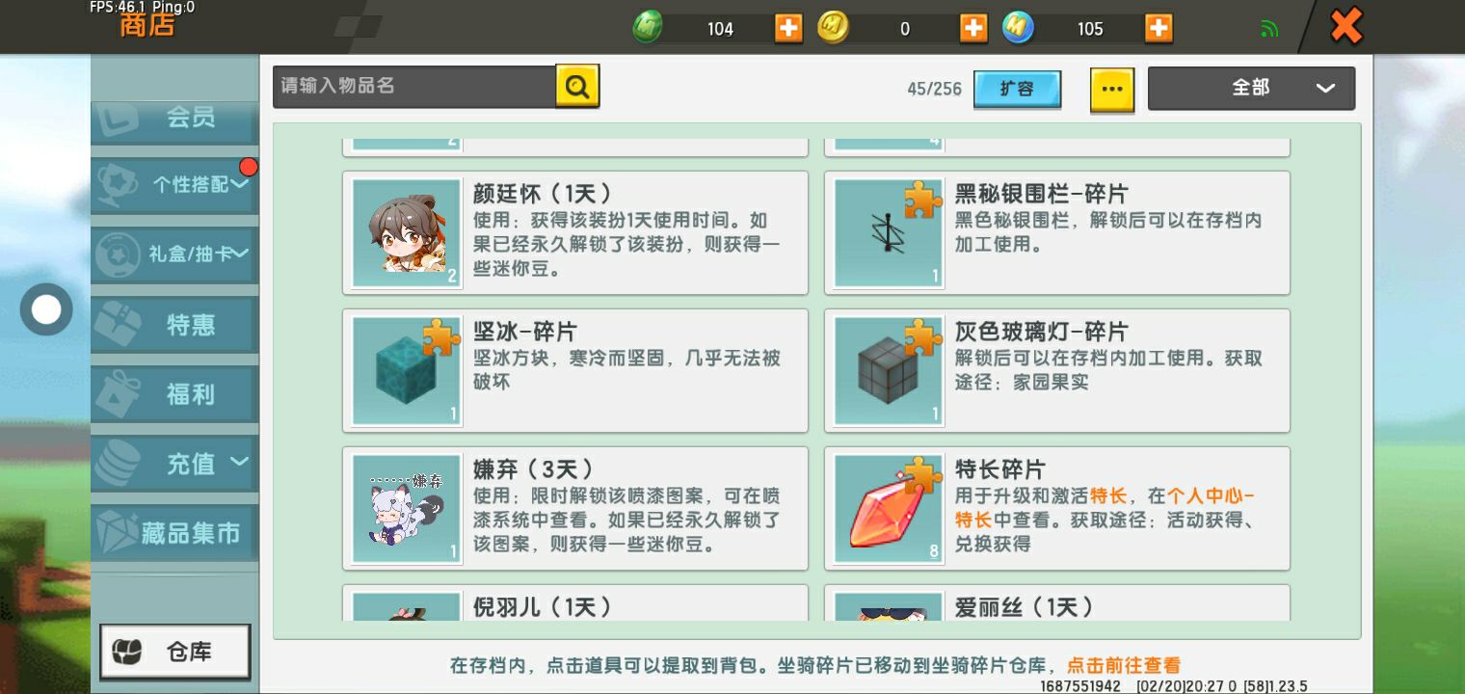Go to the 藏品集市 sidebar tab
The height and width of the screenshot is (694, 1465).
[x=174, y=533]
